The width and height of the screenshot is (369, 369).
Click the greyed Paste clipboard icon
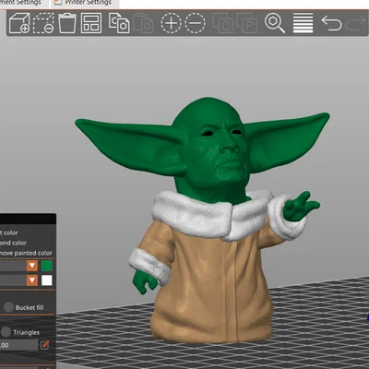[x=143, y=23]
